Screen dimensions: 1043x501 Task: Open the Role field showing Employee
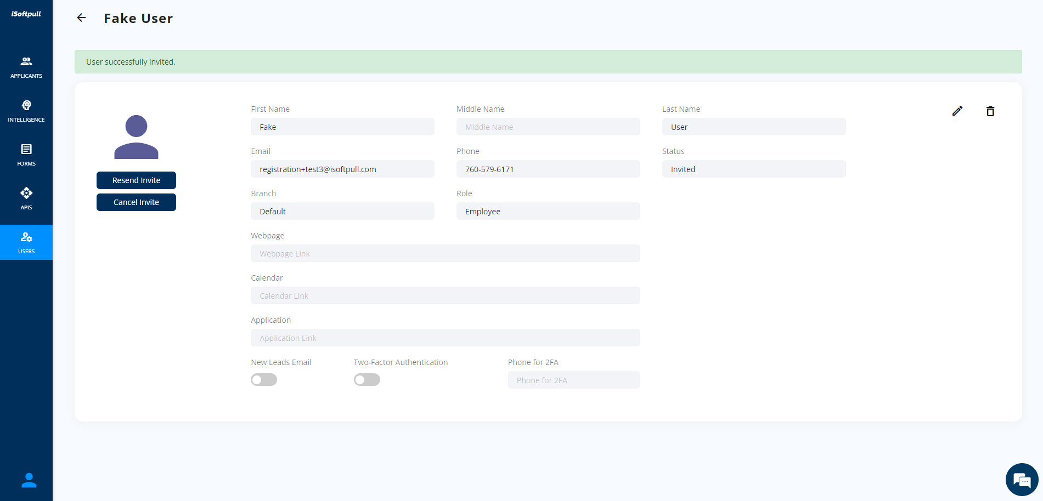[548, 212]
